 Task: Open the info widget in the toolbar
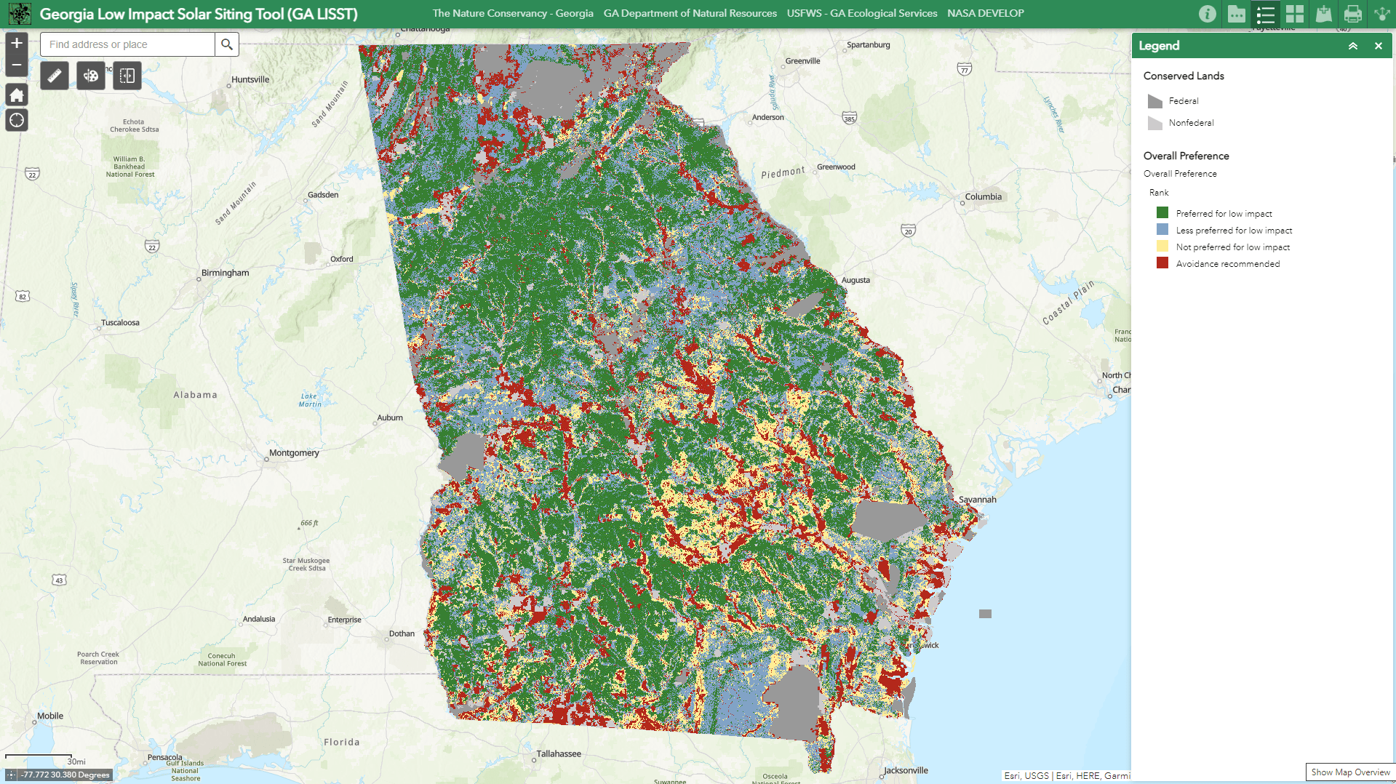[x=1207, y=13]
